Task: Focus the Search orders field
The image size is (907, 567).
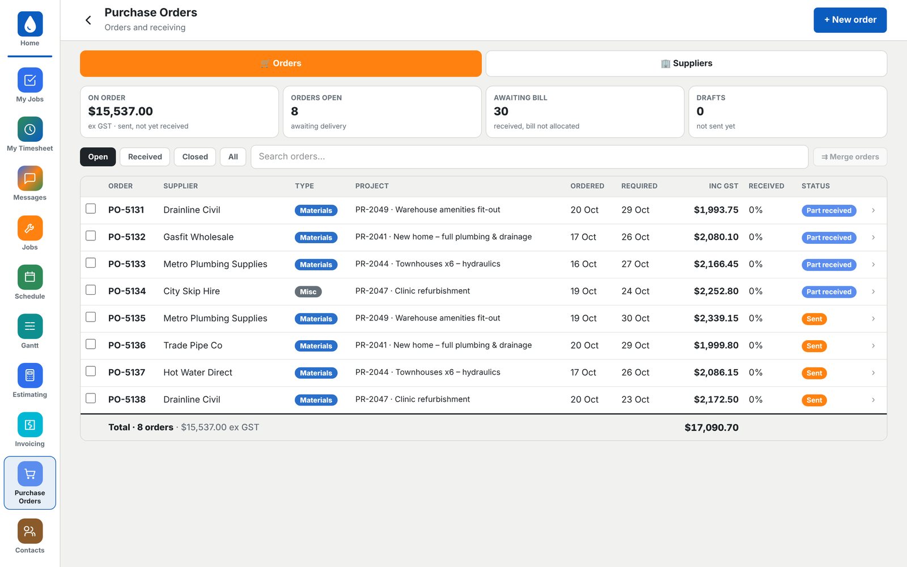Action: [x=529, y=157]
